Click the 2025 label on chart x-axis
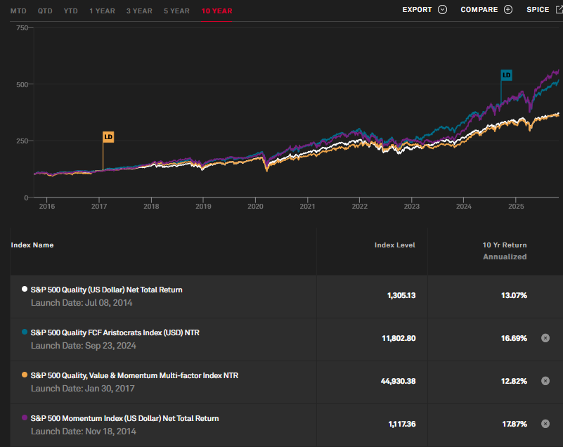 pyautogui.click(x=516, y=207)
